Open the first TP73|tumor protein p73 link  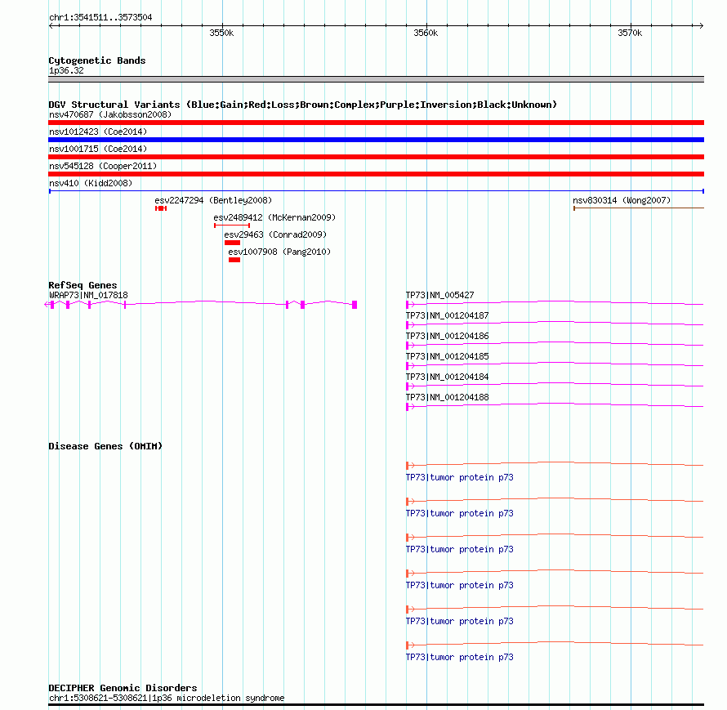tap(459, 477)
